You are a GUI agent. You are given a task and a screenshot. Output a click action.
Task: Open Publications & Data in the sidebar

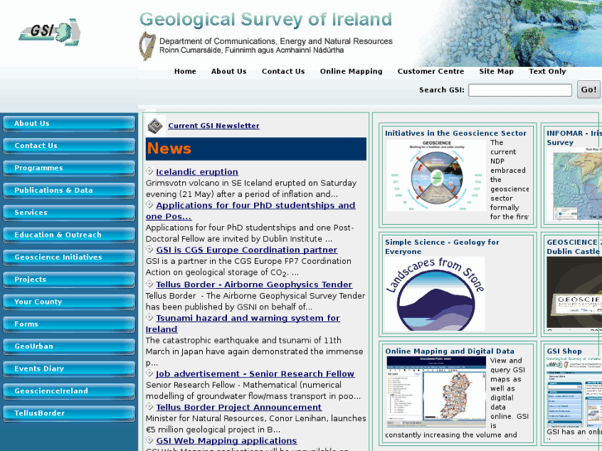69,190
